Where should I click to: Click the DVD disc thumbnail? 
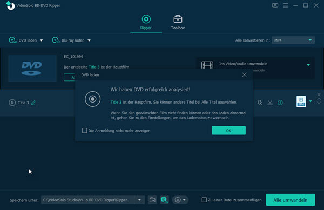pyautogui.click(x=32, y=68)
